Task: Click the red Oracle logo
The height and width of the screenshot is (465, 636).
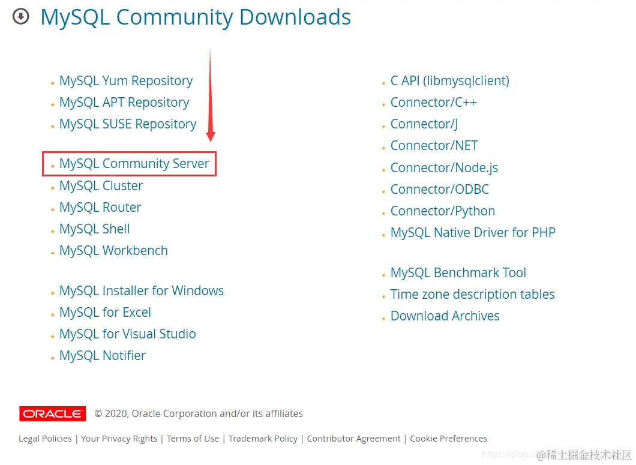Action: (x=52, y=413)
